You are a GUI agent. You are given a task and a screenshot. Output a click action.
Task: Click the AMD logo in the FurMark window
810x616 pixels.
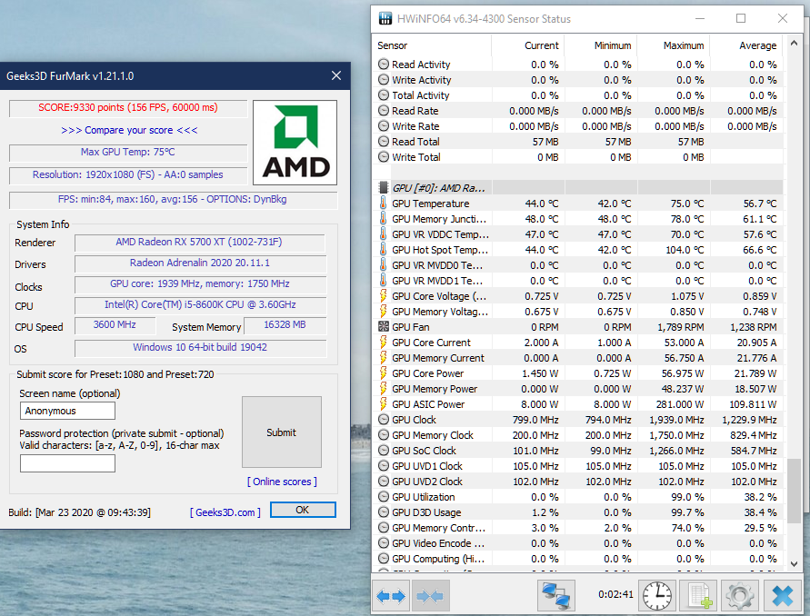coord(295,143)
